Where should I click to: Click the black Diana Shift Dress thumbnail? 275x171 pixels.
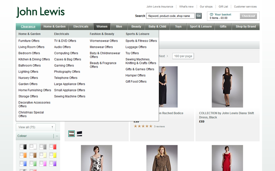[227, 87]
